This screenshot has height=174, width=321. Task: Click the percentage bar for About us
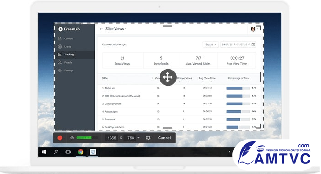click(238, 88)
